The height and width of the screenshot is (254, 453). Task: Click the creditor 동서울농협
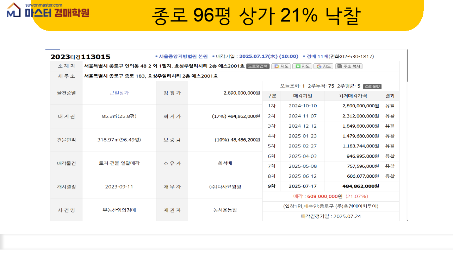(x=225, y=210)
